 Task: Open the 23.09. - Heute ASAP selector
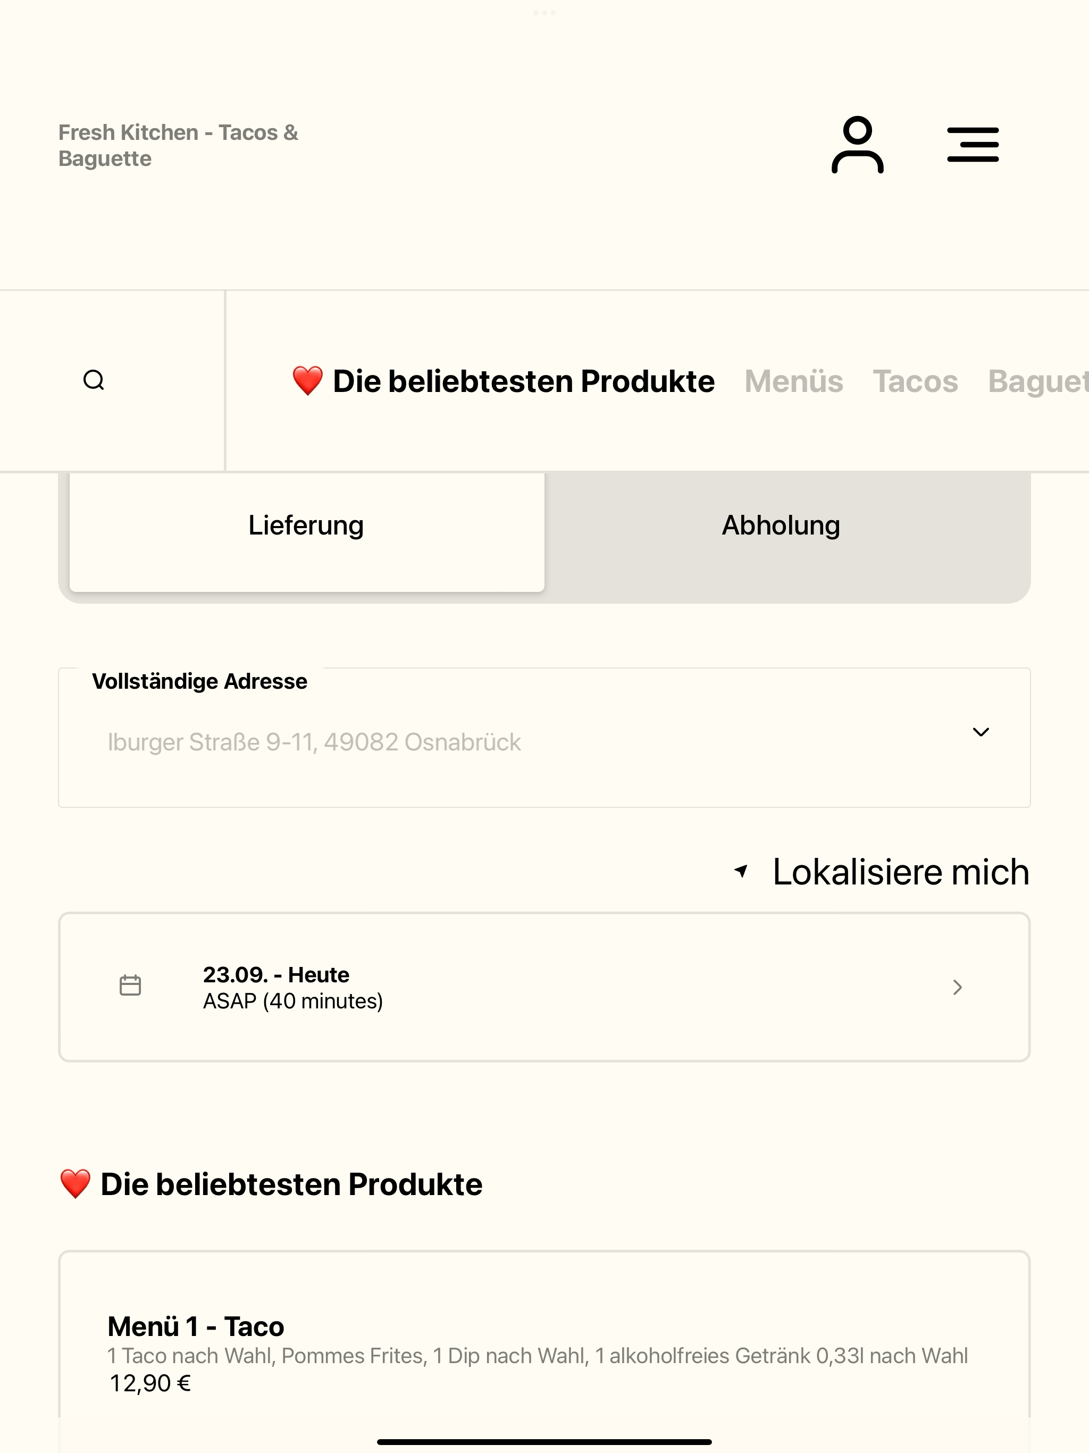[x=544, y=987]
